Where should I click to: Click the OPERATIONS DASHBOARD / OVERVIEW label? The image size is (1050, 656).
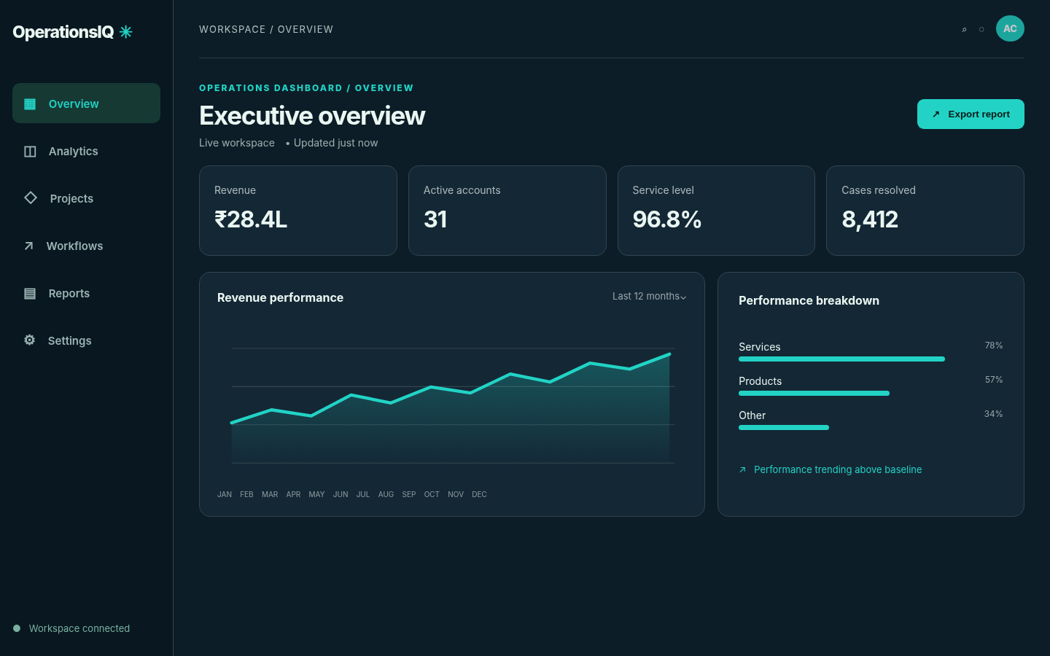tap(306, 88)
